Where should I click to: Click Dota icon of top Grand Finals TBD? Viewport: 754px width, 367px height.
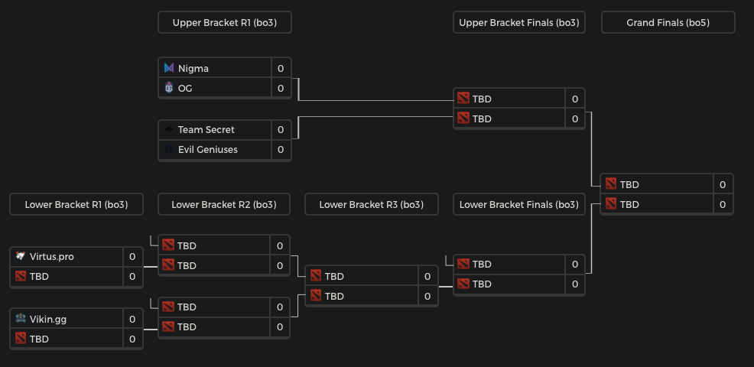(610, 184)
